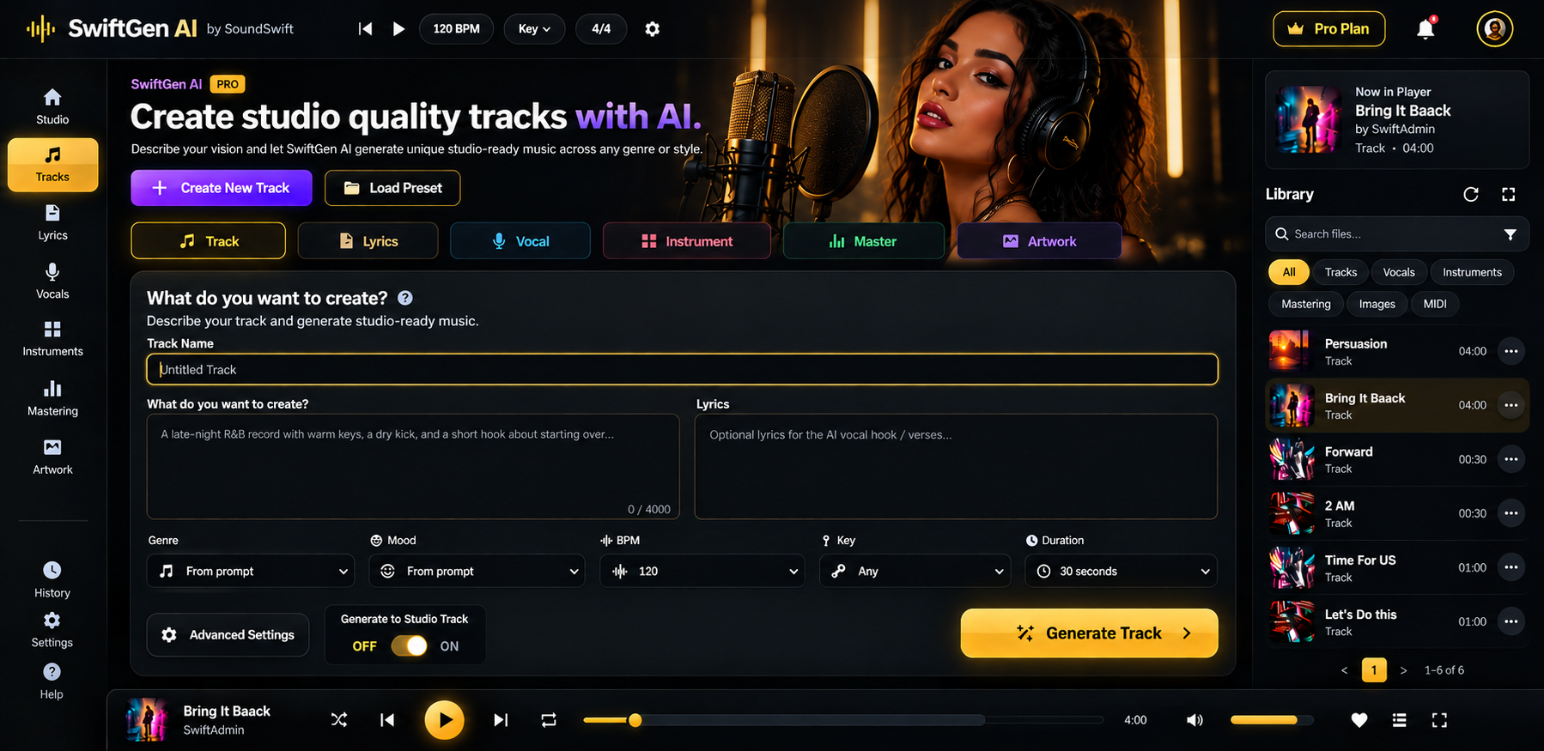Viewport: 1544px width, 751px height.
Task: Filter the Library by MIDI
Action: point(1435,304)
